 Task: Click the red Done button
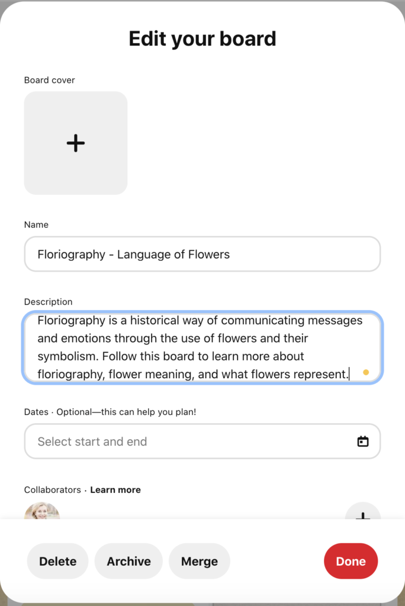(x=351, y=562)
